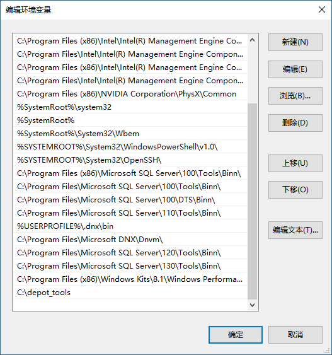The width and height of the screenshot is (332, 355).
Task: Open the 浏览(B)... browse dialog
Action: point(295,96)
